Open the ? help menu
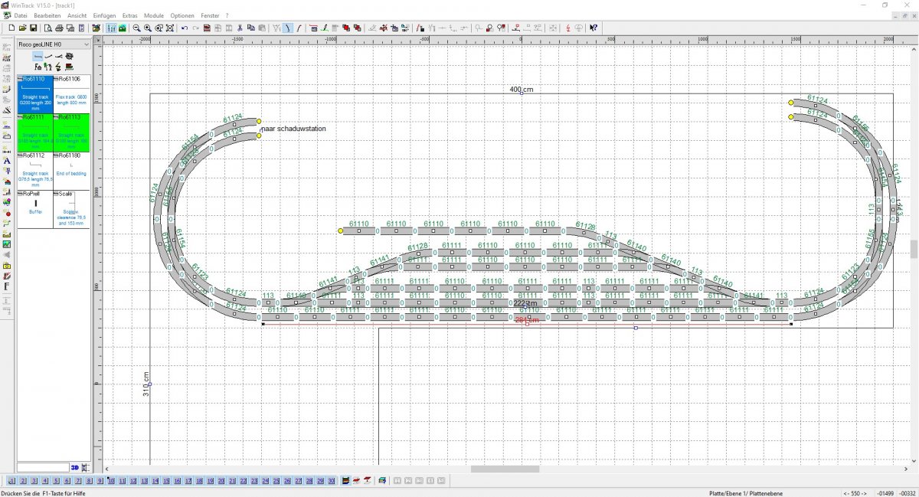 tap(227, 15)
